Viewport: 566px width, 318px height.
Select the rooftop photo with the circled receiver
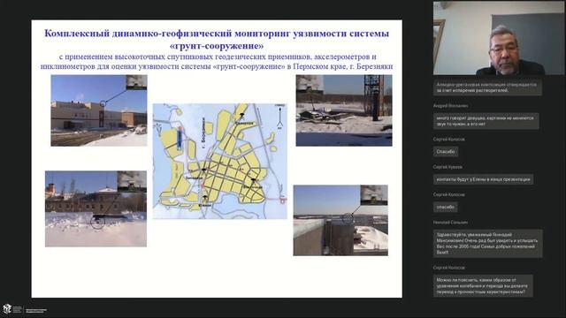[x=340, y=220]
